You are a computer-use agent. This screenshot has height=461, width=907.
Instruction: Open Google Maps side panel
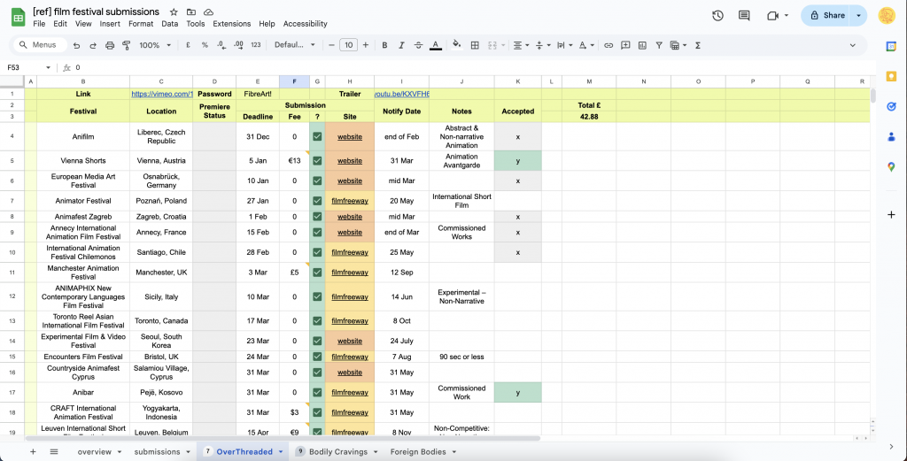tap(891, 167)
